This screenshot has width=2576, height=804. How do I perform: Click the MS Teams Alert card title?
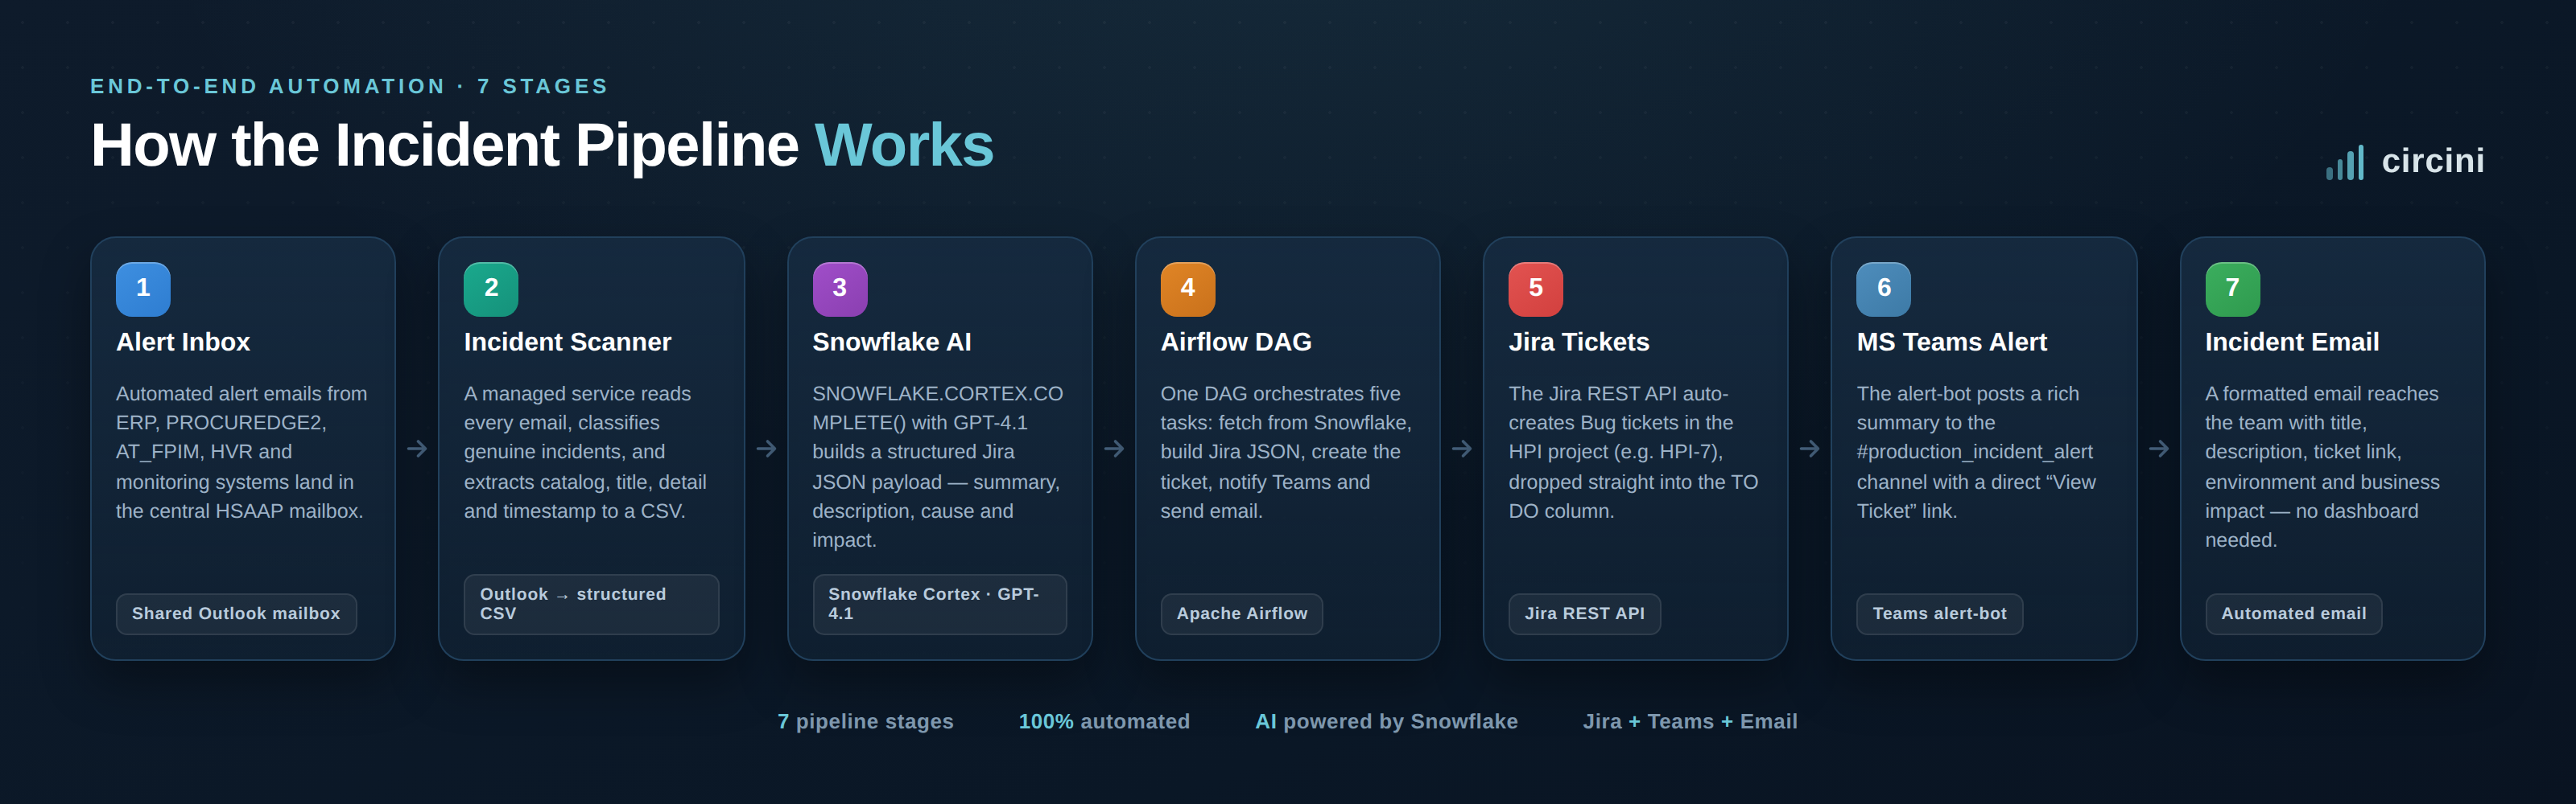tap(1952, 342)
